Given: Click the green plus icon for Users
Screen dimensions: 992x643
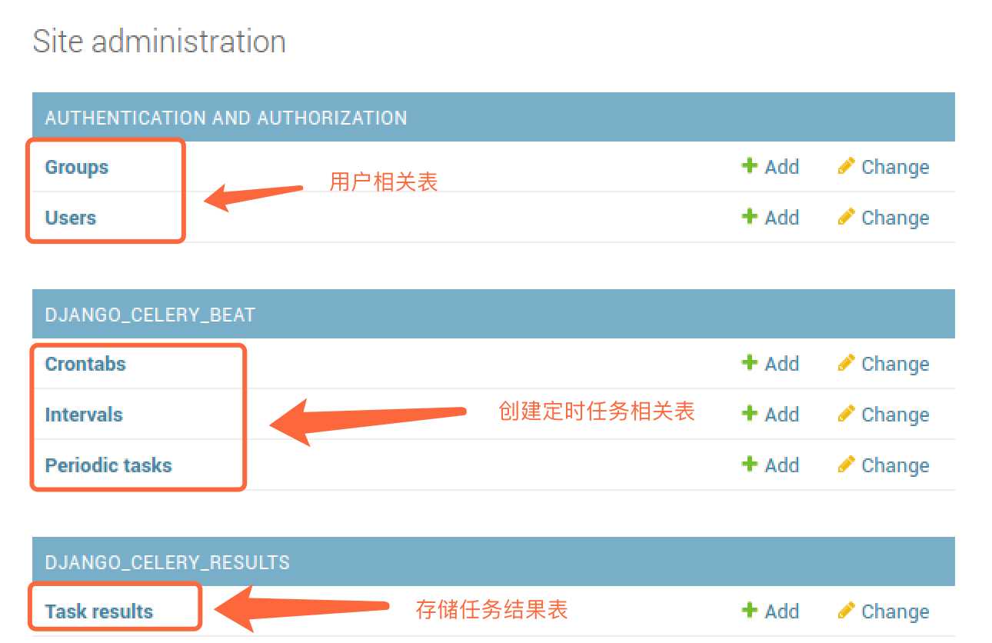Looking at the screenshot, I should point(750,216).
